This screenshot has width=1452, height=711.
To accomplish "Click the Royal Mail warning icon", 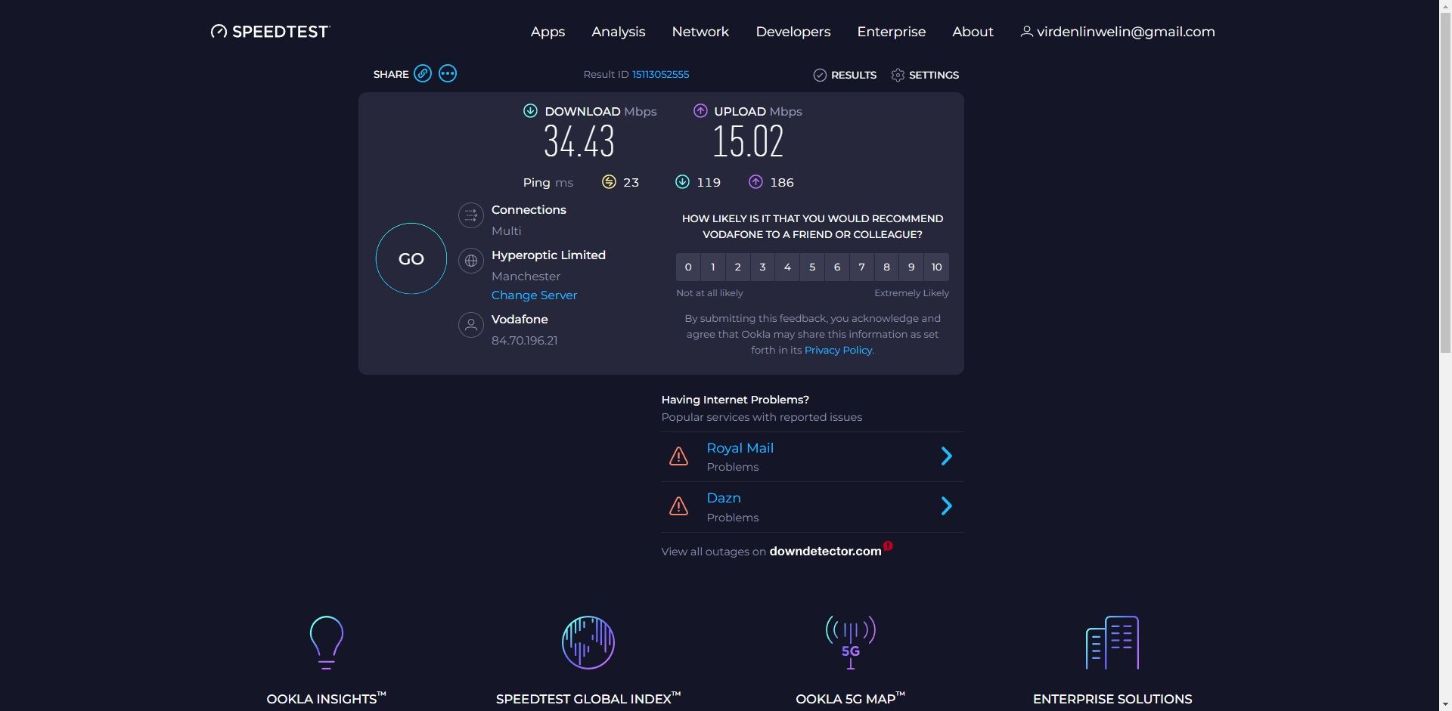I will (x=678, y=456).
